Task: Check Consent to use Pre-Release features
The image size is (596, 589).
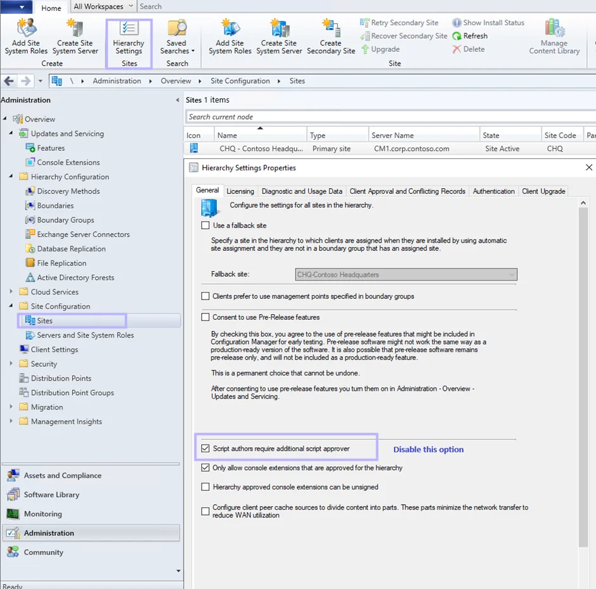Action: pyautogui.click(x=205, y=317)
